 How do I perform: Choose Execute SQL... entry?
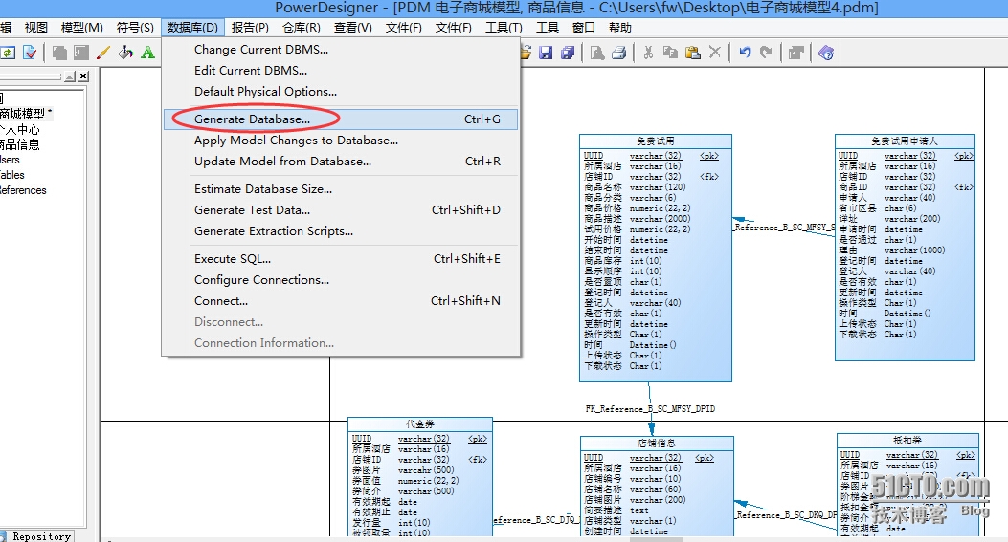click(x=342, y=259)
